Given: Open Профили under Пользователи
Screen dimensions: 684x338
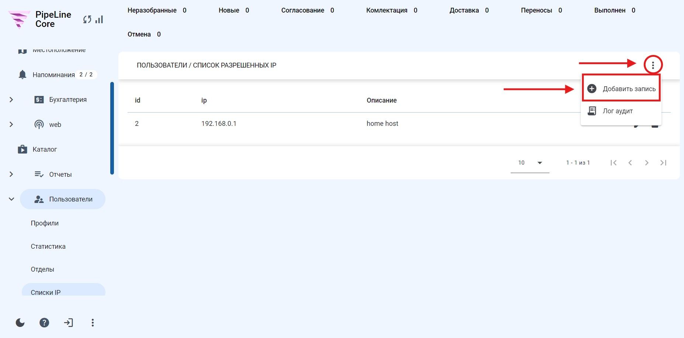Looking at the screenshot, I should (x=45, y=223).
